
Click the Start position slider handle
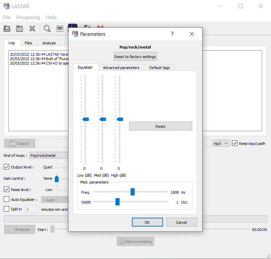coord(52,229)
